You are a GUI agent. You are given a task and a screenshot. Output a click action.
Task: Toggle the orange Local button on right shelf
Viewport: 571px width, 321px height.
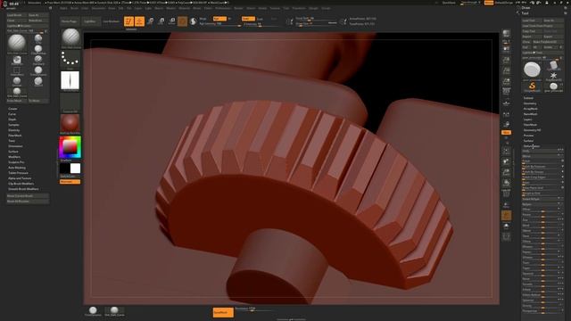pos(506,133)
